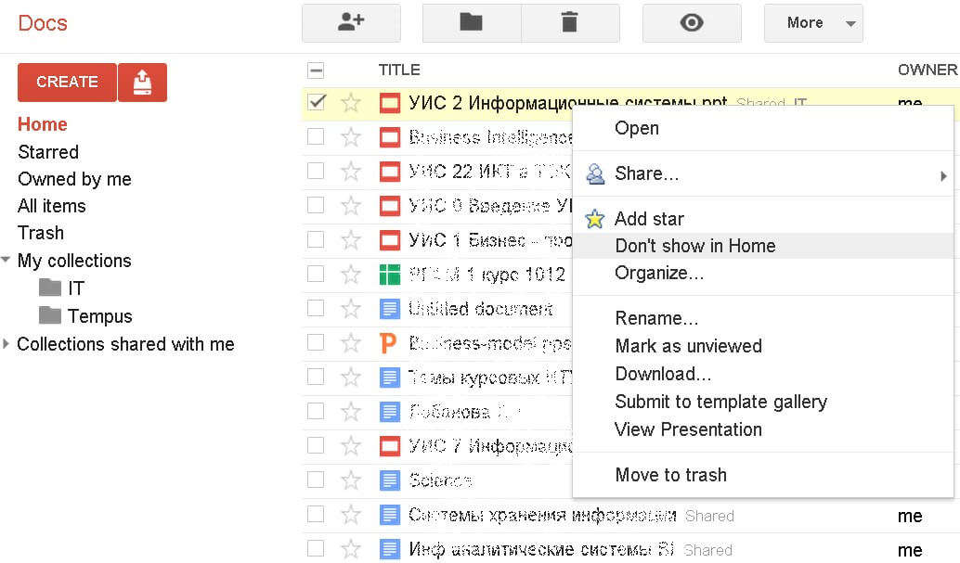Star the УИС 2 Информационные системы row
The width and height of the screenshot is (960, 563).
[350, 102]
